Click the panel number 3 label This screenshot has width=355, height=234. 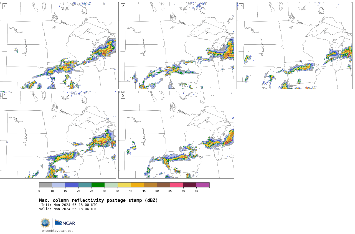pos(241,6)
